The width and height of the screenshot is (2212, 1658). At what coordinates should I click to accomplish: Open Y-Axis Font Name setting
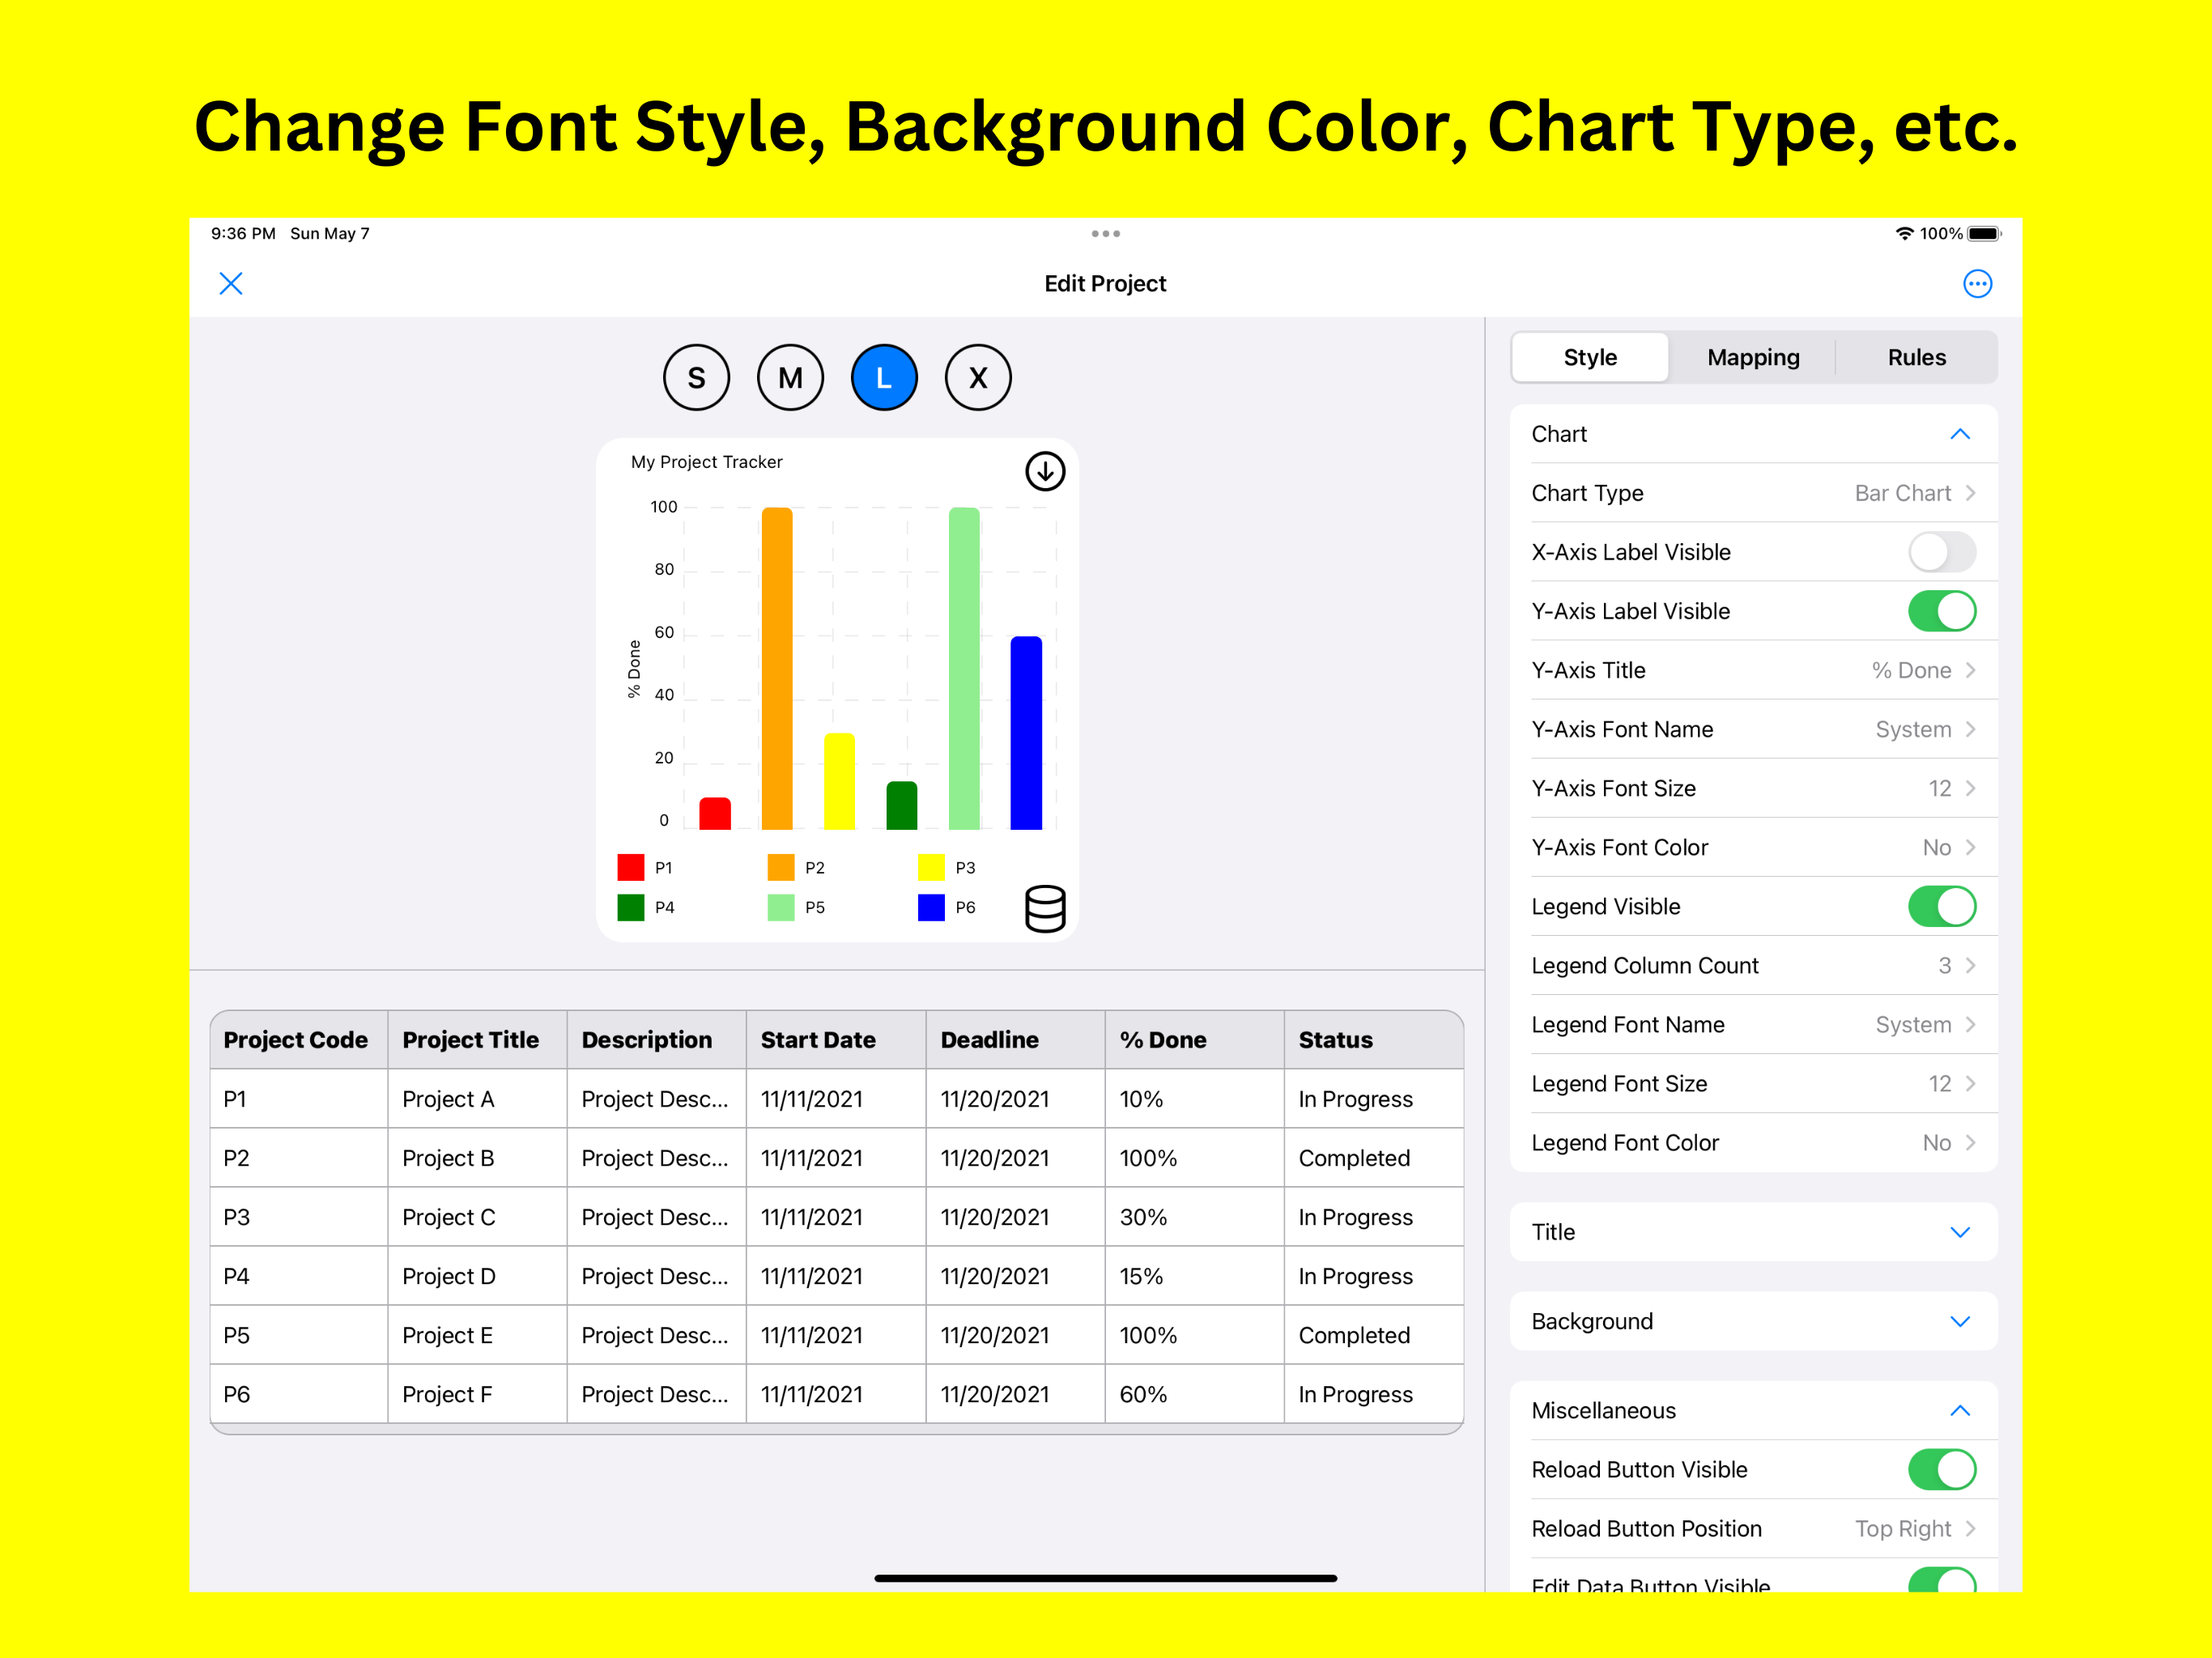1754,729
